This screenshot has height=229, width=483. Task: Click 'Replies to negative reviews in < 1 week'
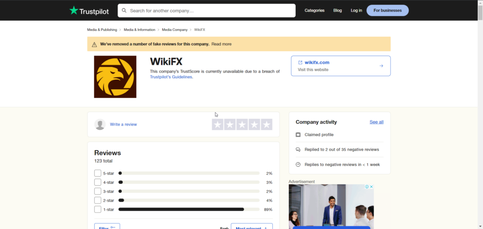tap(342, 164)
